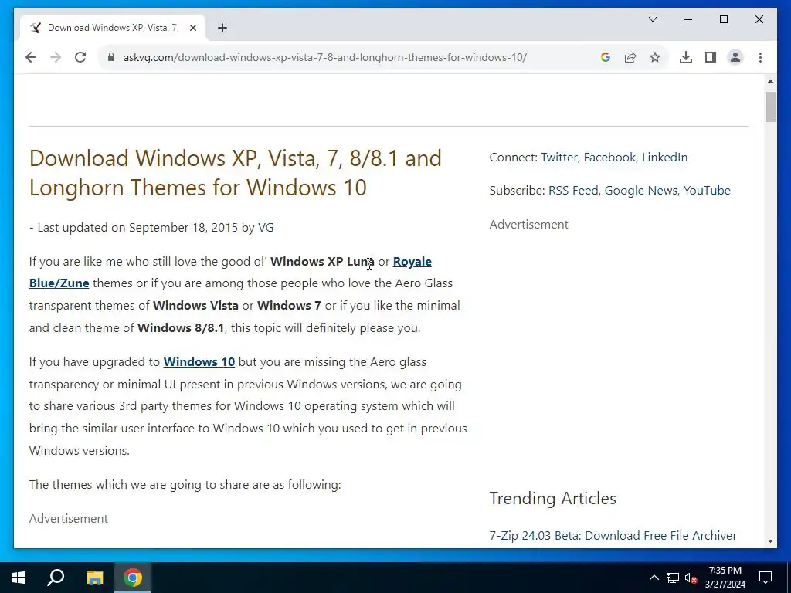Share this page using the share icon
Screen dimensions: 791x593
[x=630, y=57]
